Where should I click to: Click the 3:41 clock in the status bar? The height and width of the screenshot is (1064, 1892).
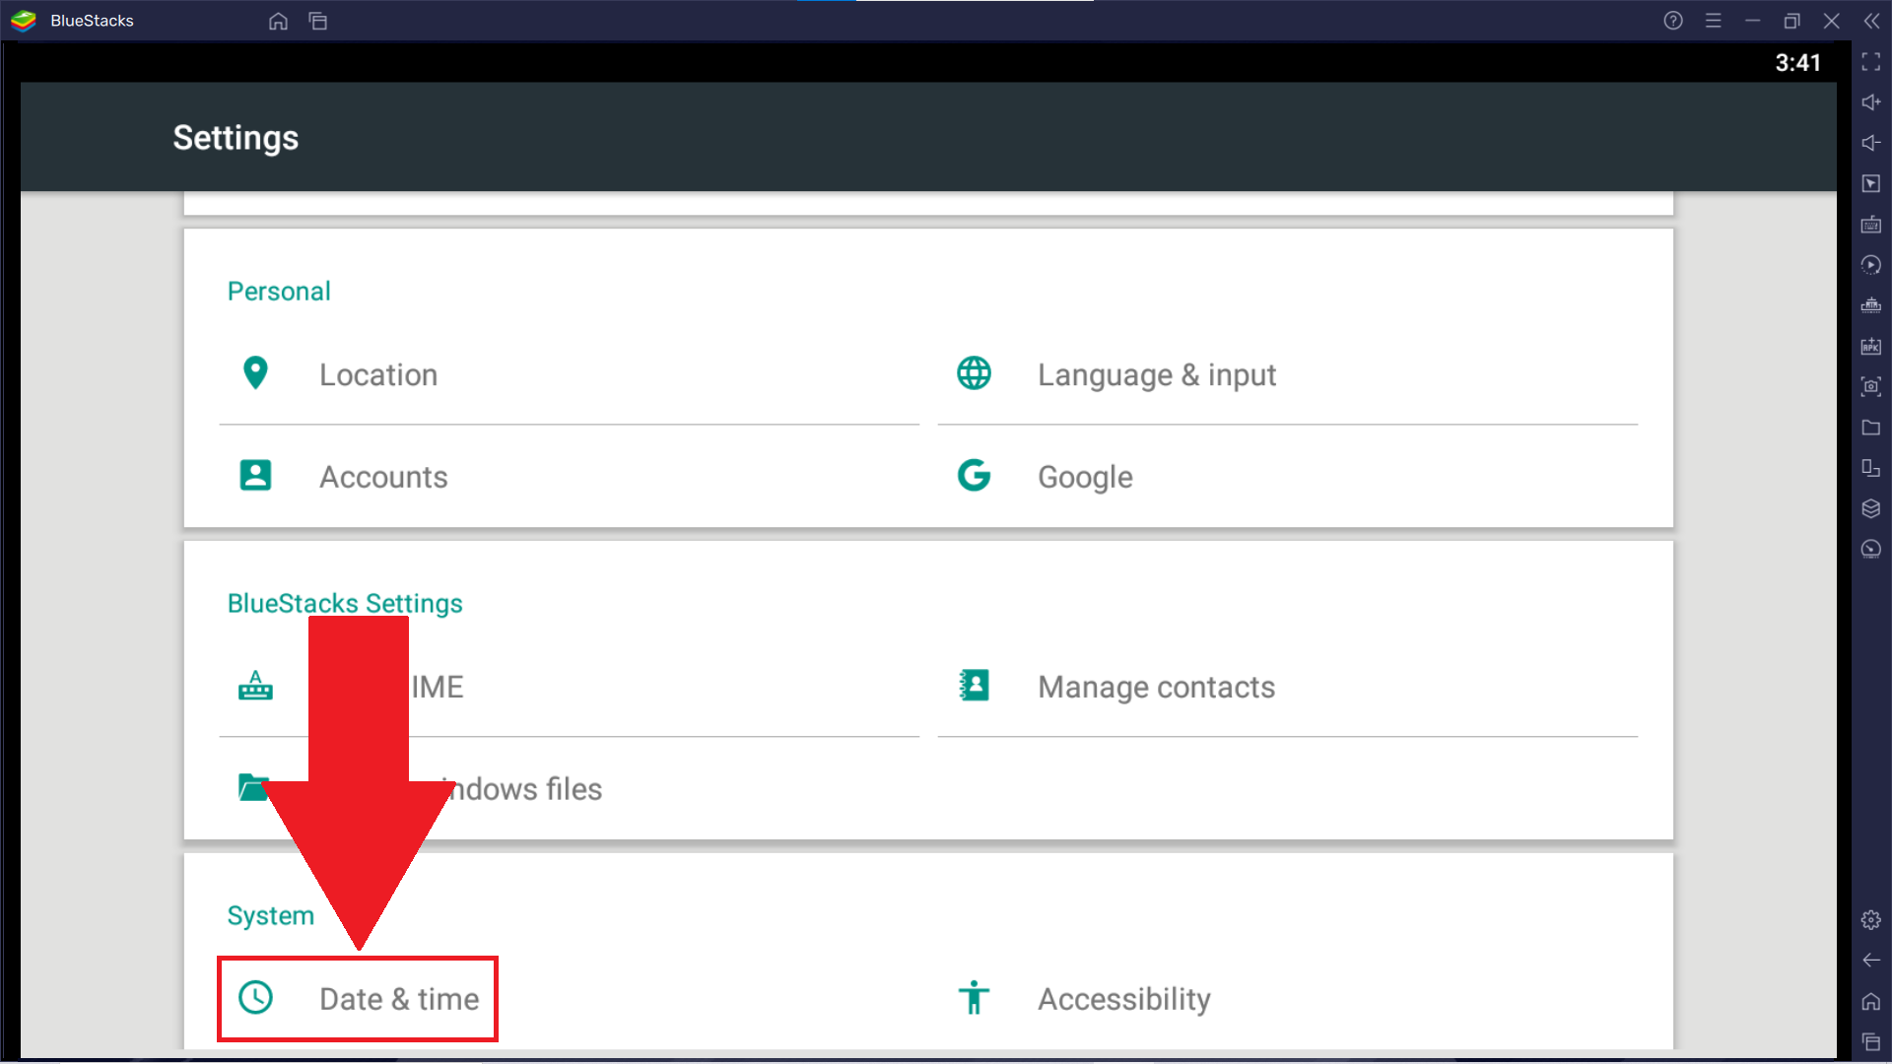pyautogui.click(x=1798, y=63)
